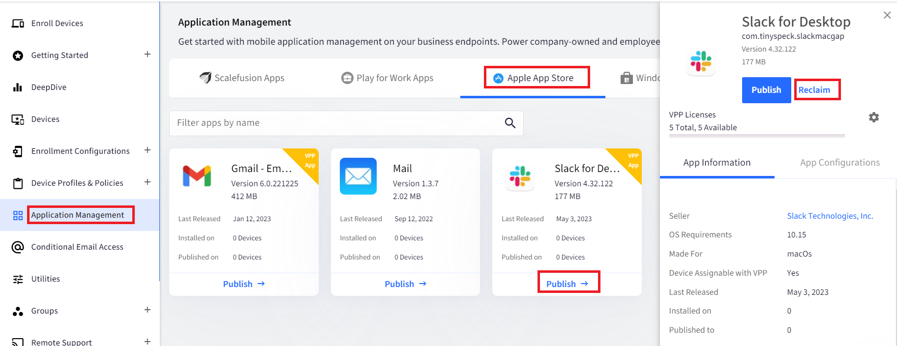Image resolution: width=897 pixels, height=346 pixels.
Task: Expand Remote Support submenu plus
Action: (147, 342)
